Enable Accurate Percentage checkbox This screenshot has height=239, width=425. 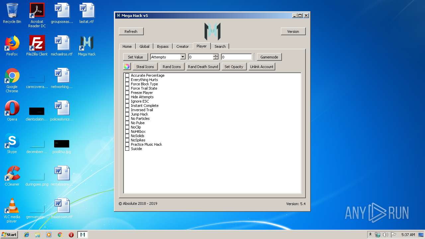click(127, 75)
